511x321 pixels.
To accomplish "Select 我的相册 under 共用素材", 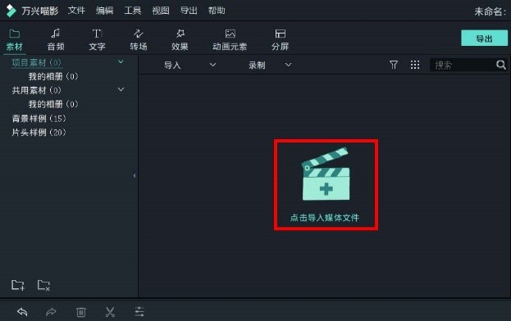I will point(53,104).
